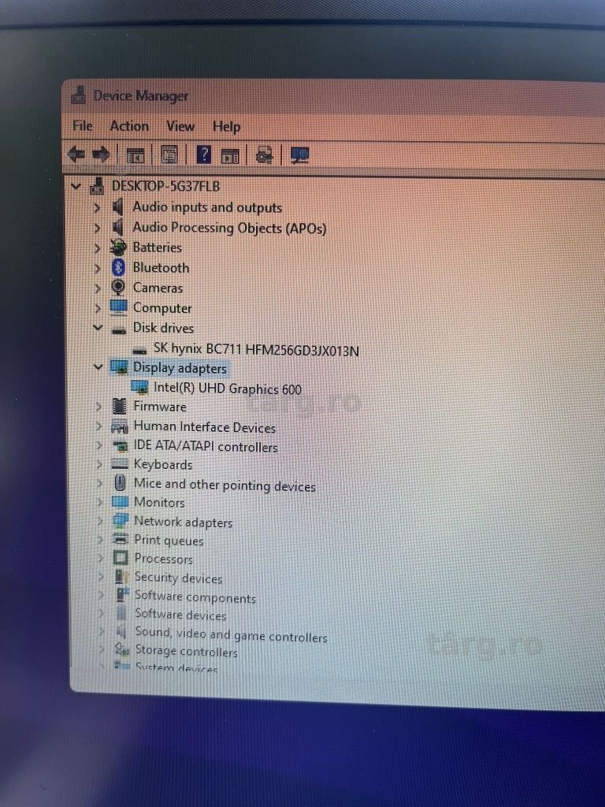Open the File menu
Viewport: 605px width, 807px height.
pos(82,125)
